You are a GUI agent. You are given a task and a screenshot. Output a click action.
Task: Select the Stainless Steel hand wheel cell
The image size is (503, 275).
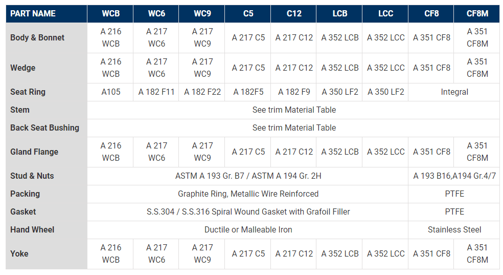coord(454,229)
